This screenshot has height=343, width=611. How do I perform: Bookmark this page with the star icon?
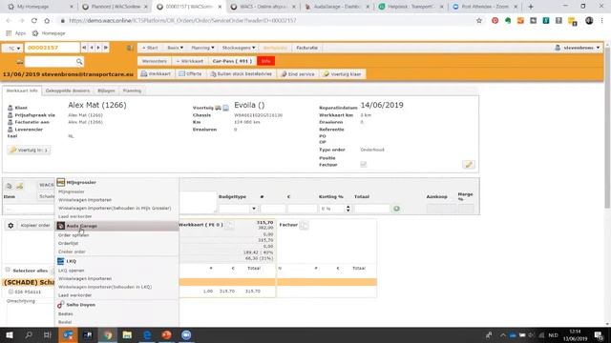pos(479,21)
